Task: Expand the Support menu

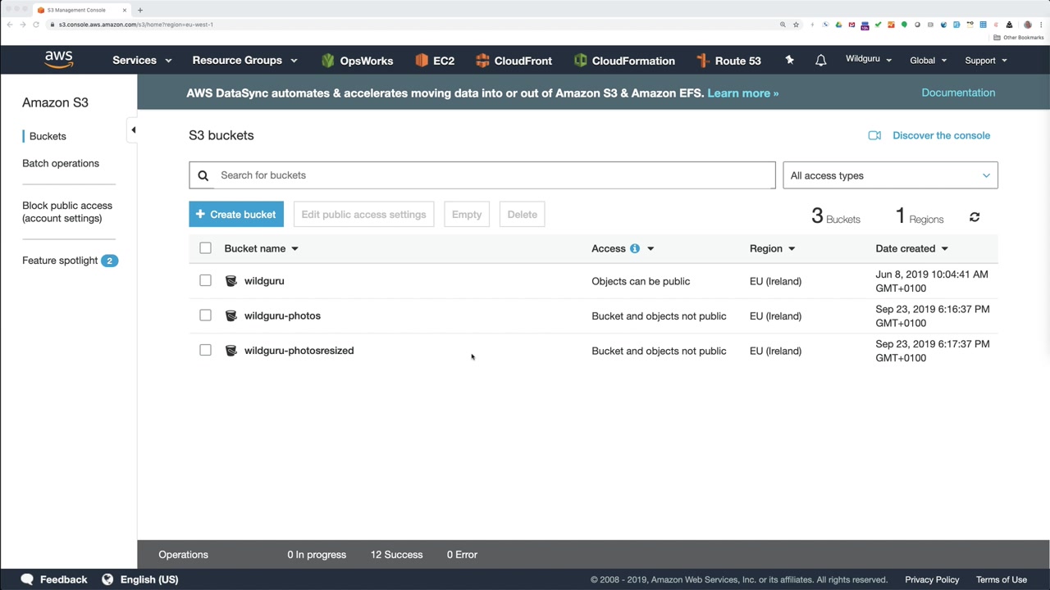Action: tap(986, 61)
